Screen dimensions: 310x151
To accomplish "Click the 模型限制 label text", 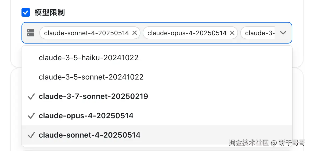I will click(x=50, y=12).
